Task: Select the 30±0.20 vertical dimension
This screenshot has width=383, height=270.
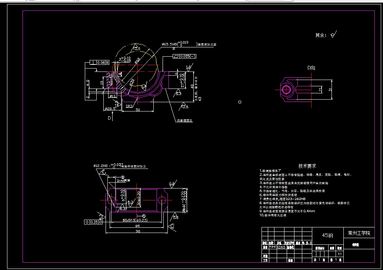Action: pos(139,199)
